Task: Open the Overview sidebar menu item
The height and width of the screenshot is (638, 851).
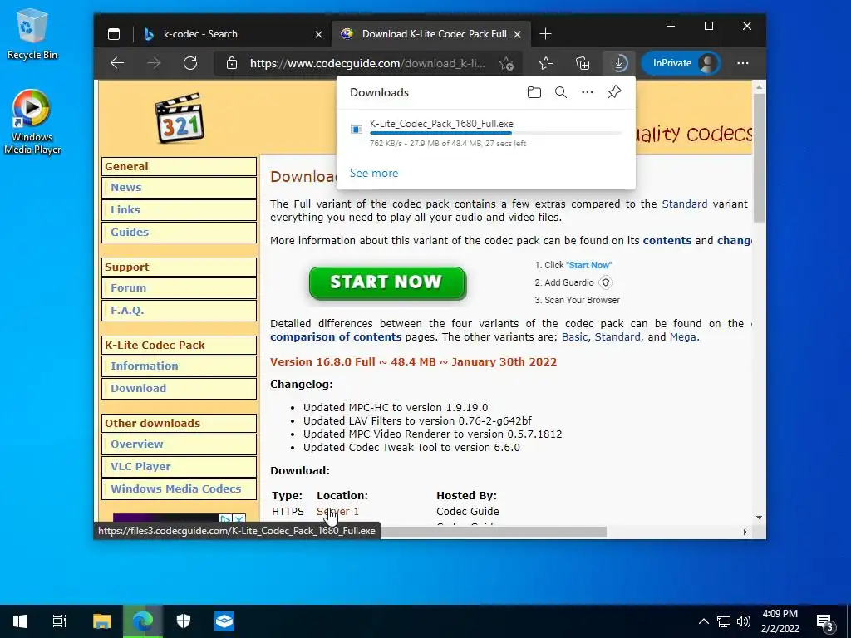Action: coord(179,444)
